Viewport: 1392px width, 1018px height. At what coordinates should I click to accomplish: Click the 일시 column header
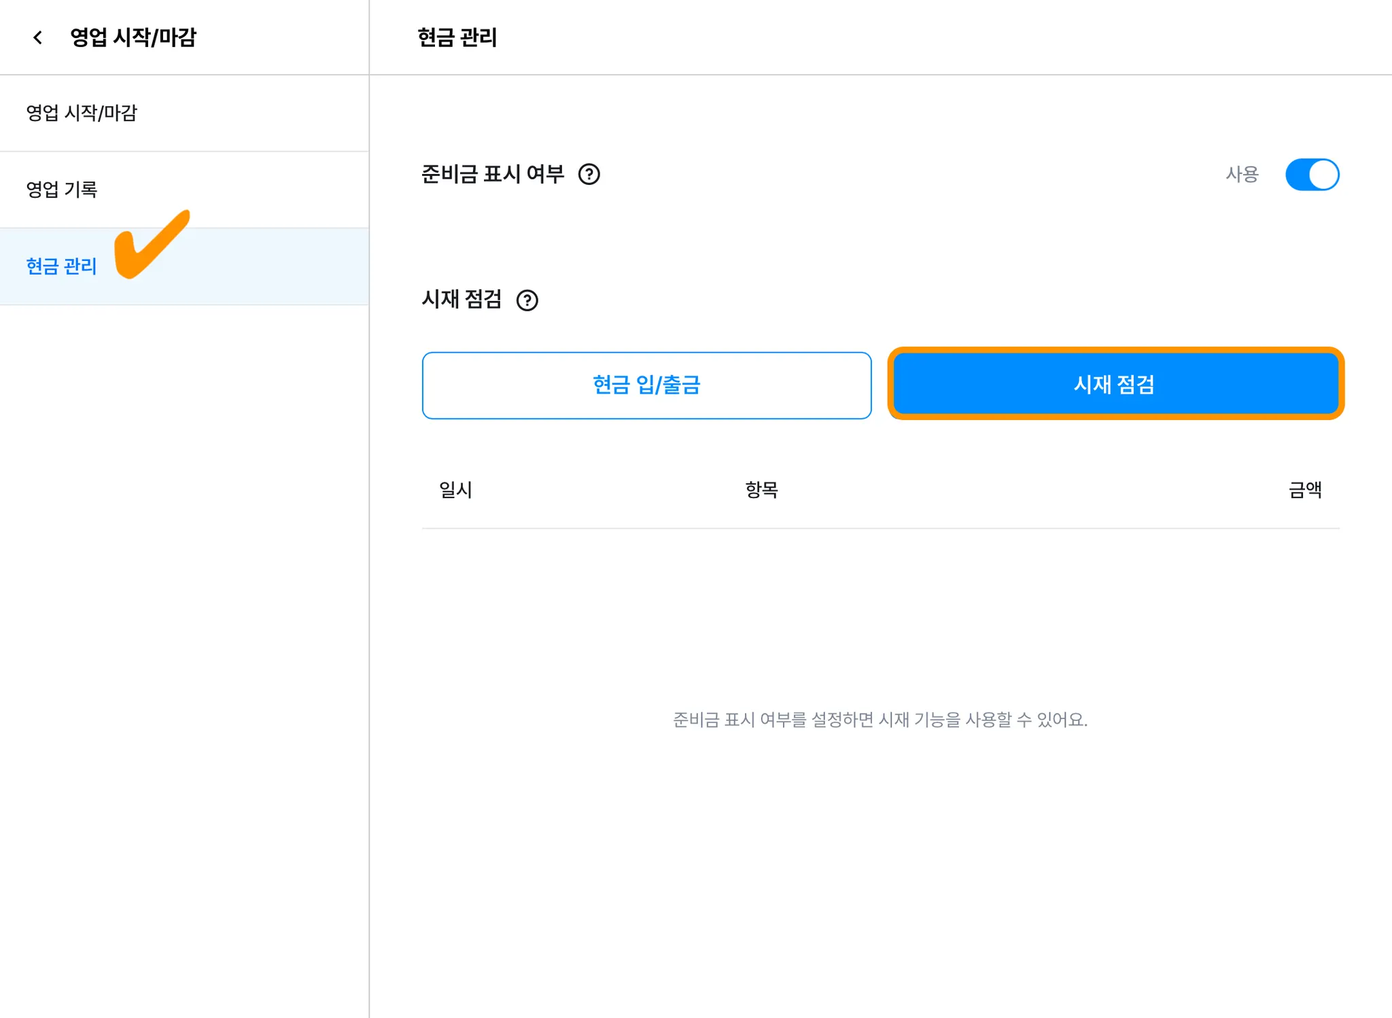[x=455, y=489]
